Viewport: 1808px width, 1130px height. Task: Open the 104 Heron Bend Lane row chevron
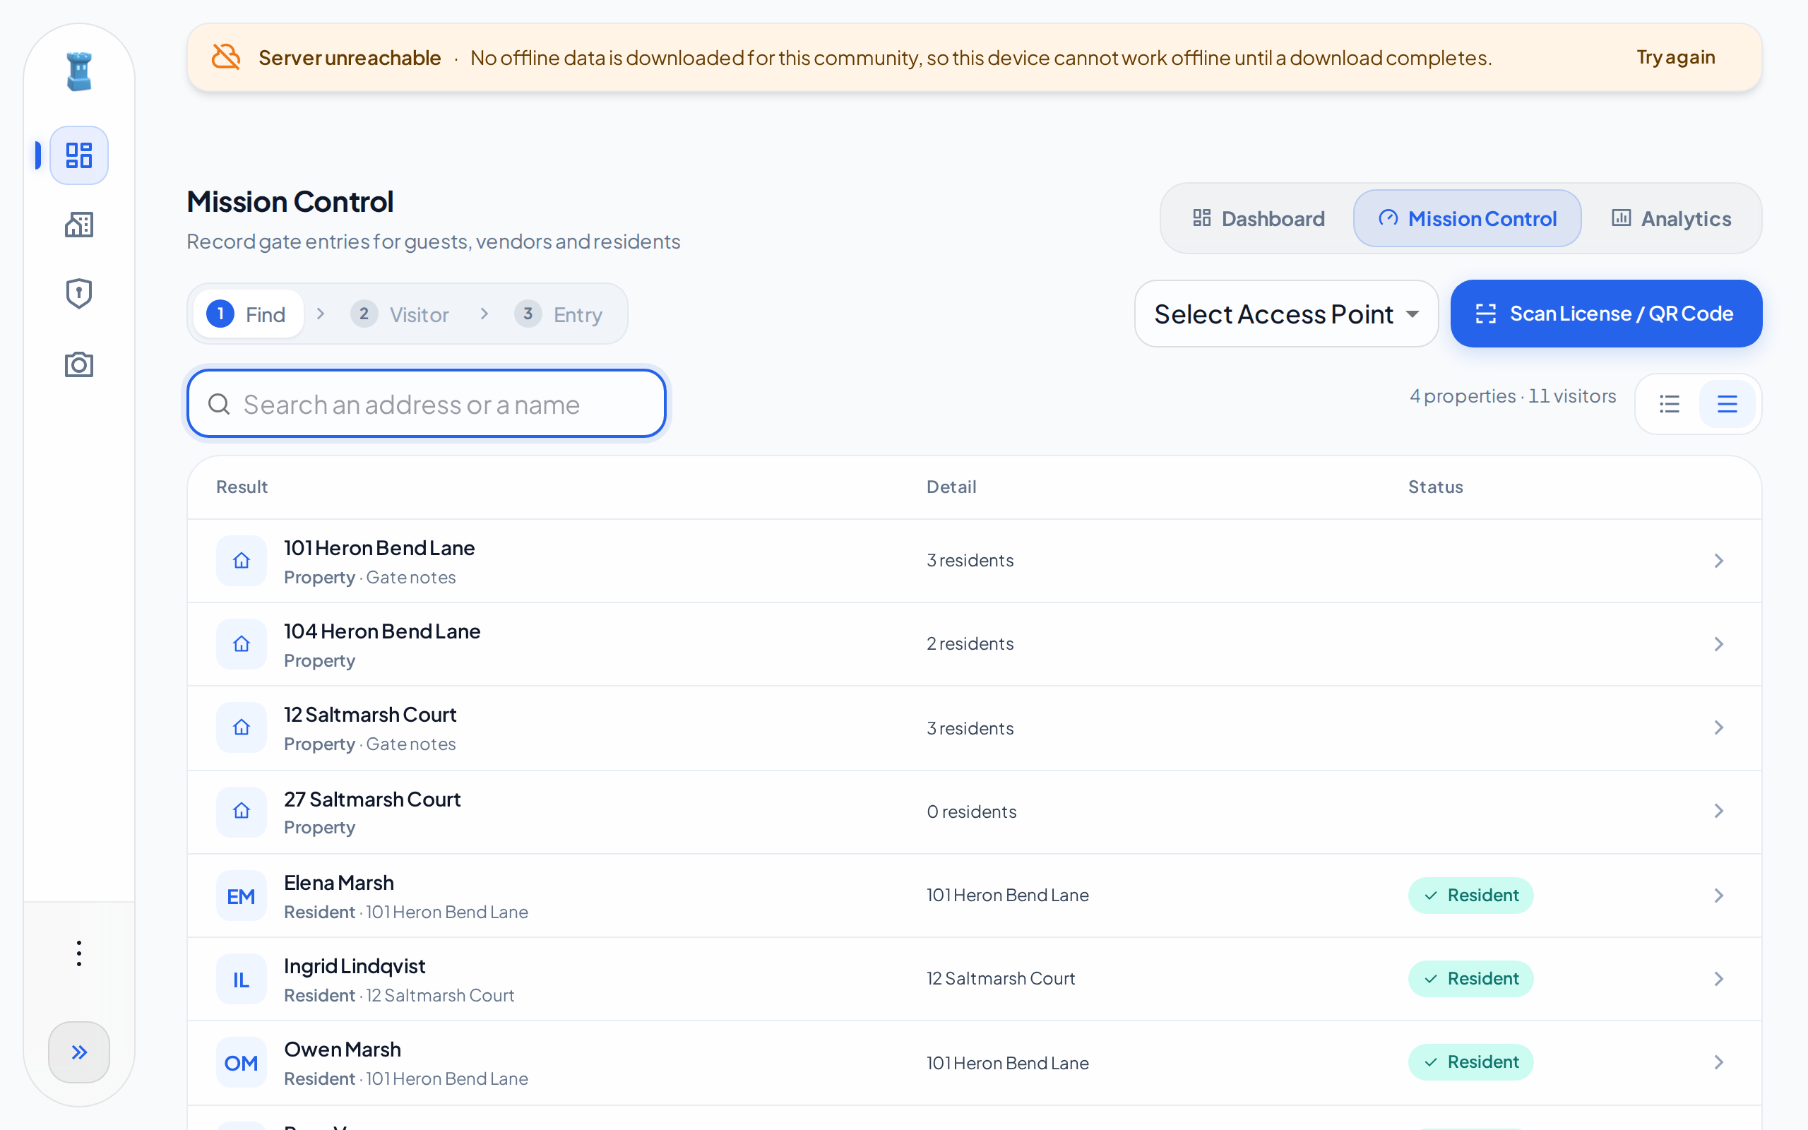pyautogui.click(x=1718, y=644)
